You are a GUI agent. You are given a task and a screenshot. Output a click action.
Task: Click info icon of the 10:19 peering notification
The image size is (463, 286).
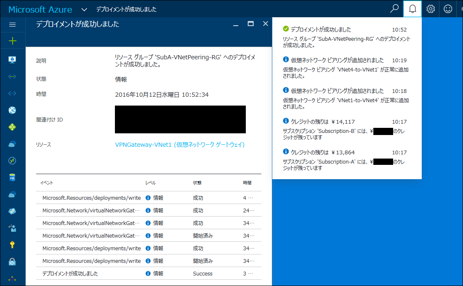285,59
